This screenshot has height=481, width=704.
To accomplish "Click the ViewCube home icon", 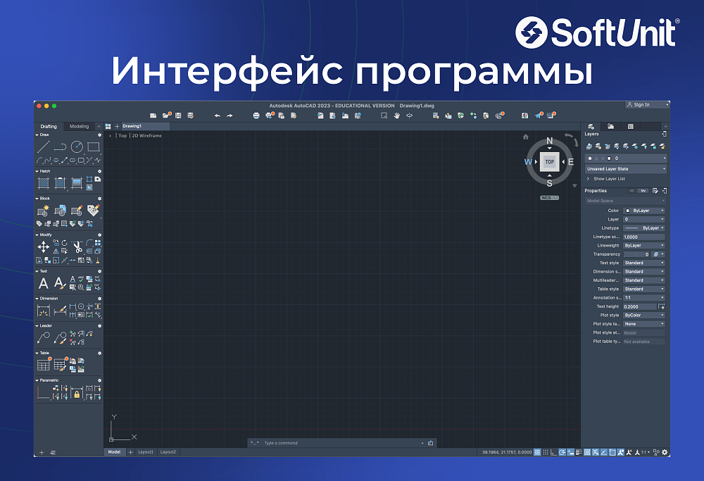I will pos(526,137).
